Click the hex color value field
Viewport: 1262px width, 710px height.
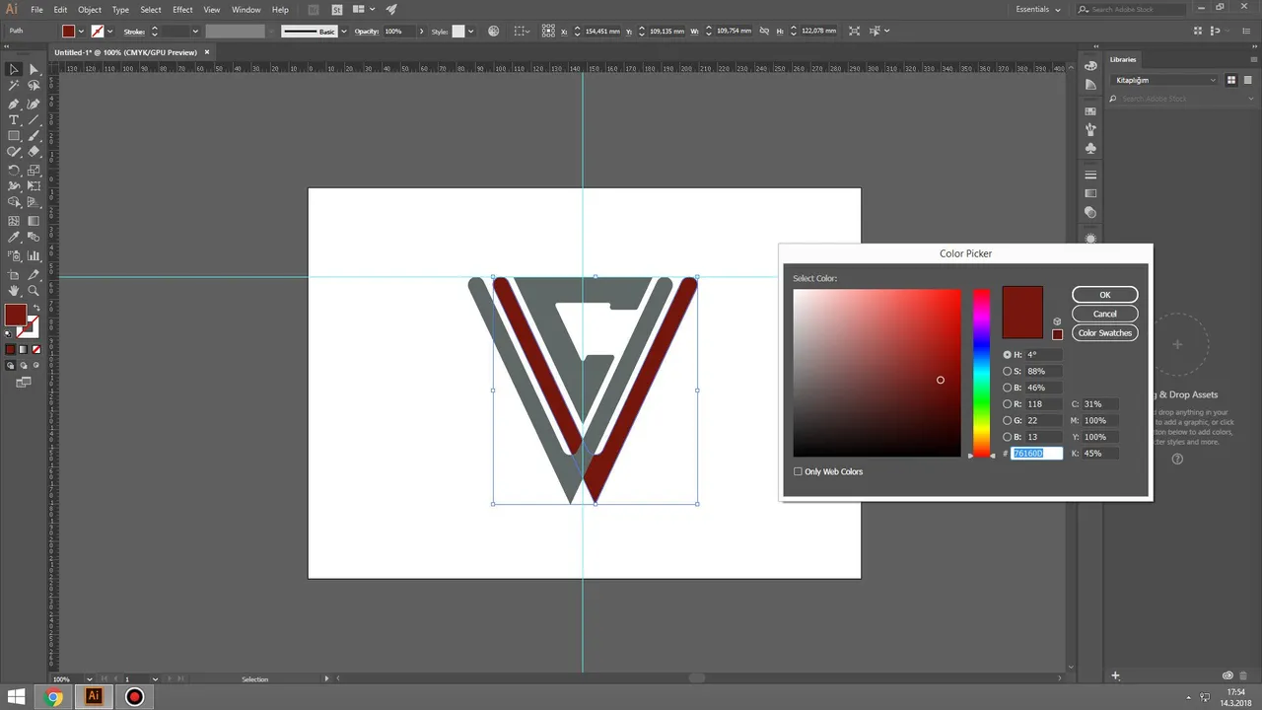[1037, 454]
